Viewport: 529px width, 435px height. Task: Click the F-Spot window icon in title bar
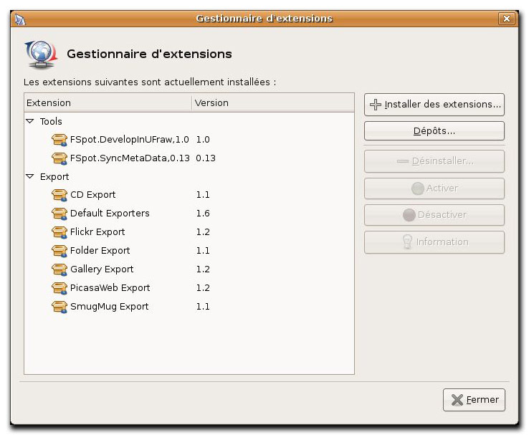click(20, 19)
